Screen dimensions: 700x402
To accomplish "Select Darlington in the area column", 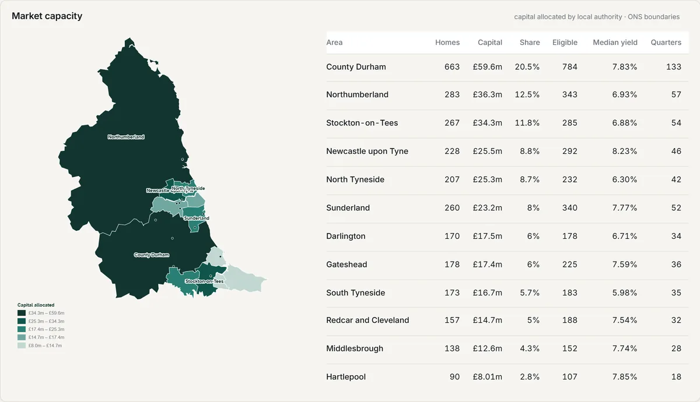I will pos(346,236).
